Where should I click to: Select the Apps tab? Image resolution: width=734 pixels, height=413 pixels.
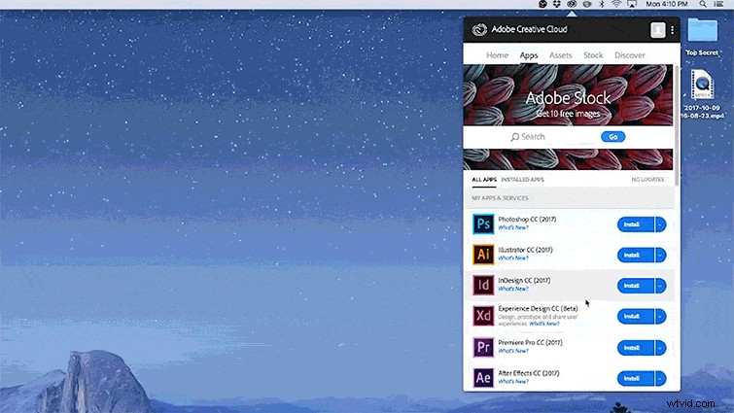(529, 55)
